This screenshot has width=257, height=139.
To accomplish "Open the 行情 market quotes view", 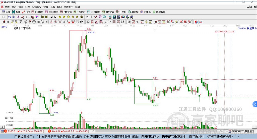I will tap(6, 12).
